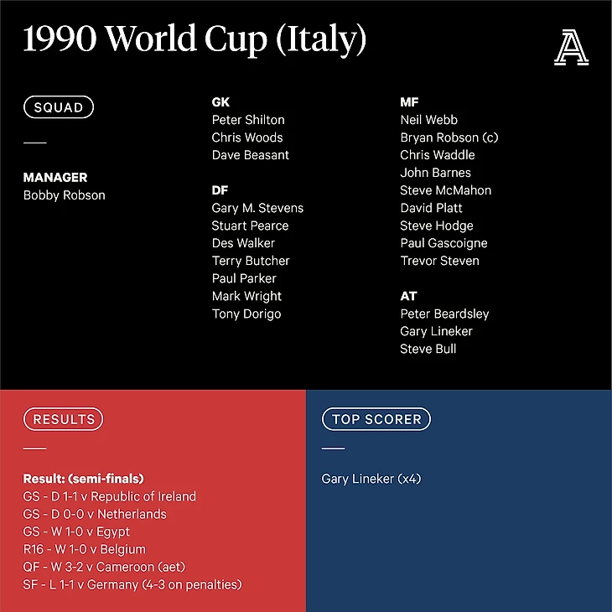The height and width of the screenshot is (612, 612).
Task: Click the RESULTS pill label
Action: [x=63, y=419]
